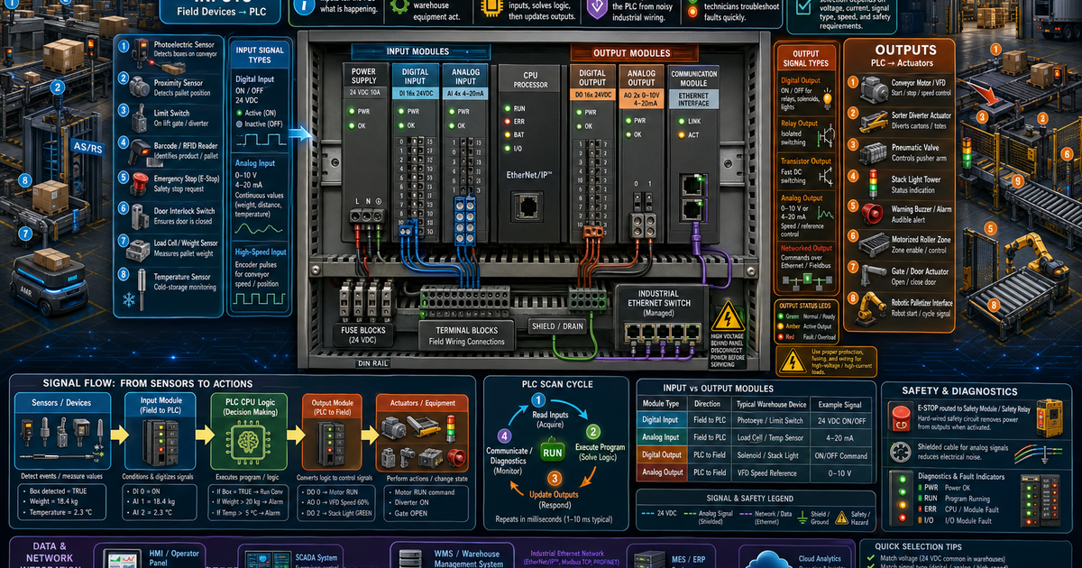Click the server icon beside WMS / Warehouse
This screenshot has width=1082, height=568.
pos(410,558)
